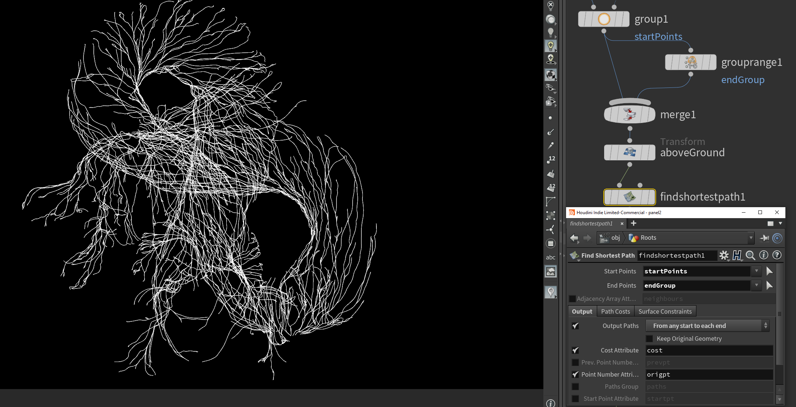Toggle the Display point numbers icon
The image size is (796, 407).
pos(551,160)
